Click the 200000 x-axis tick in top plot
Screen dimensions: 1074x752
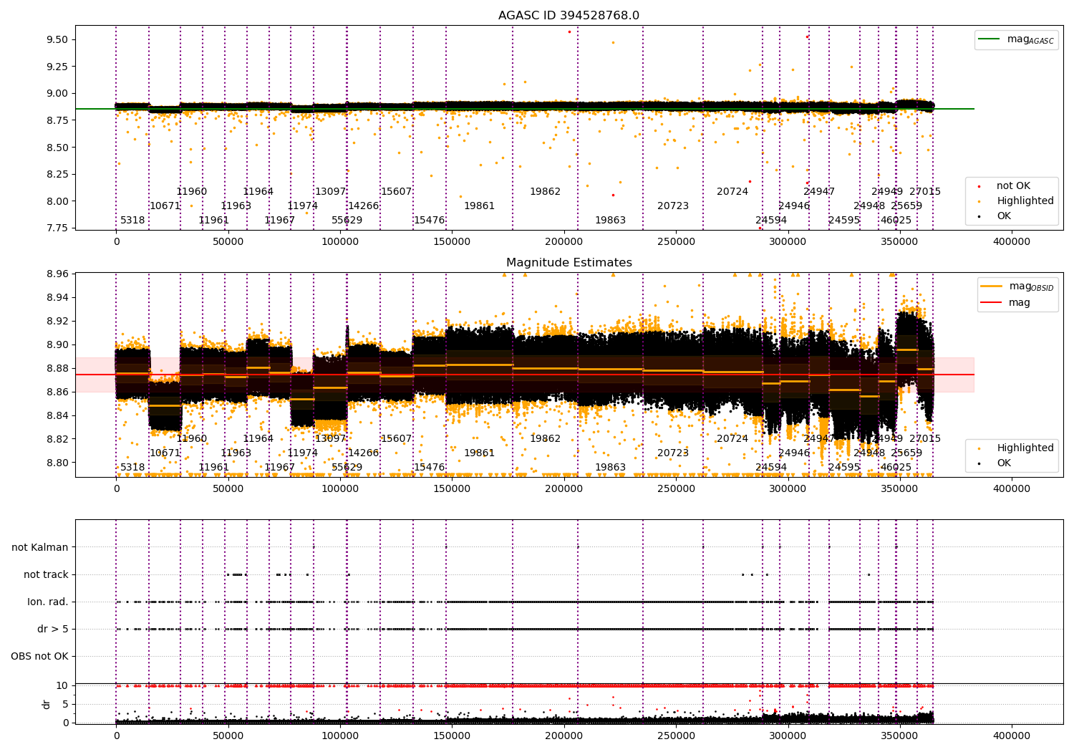click(x=564, y=242)
